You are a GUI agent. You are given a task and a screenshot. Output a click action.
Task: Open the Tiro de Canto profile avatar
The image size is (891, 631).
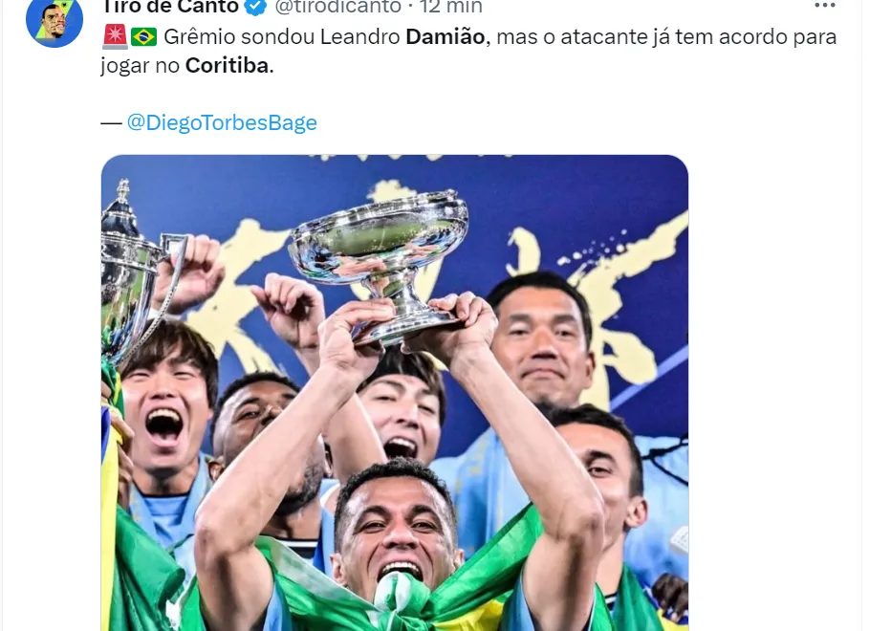54,20
